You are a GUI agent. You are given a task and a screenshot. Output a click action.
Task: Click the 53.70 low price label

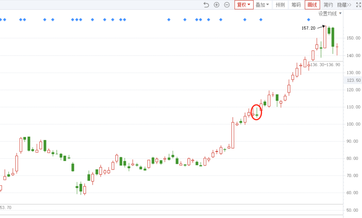[6, 207]
